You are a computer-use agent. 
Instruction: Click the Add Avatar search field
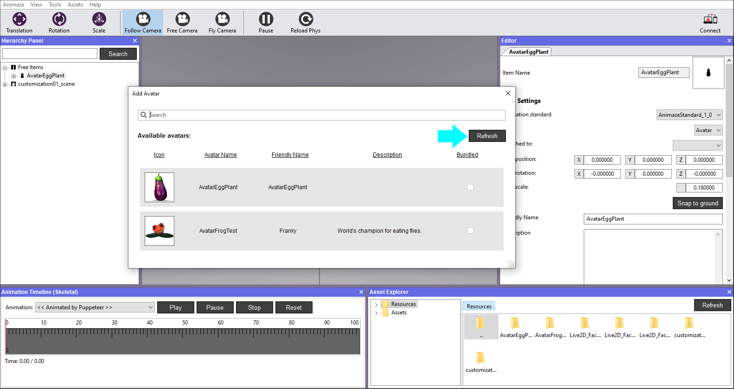pyautogui.click(x=322, y=115)
